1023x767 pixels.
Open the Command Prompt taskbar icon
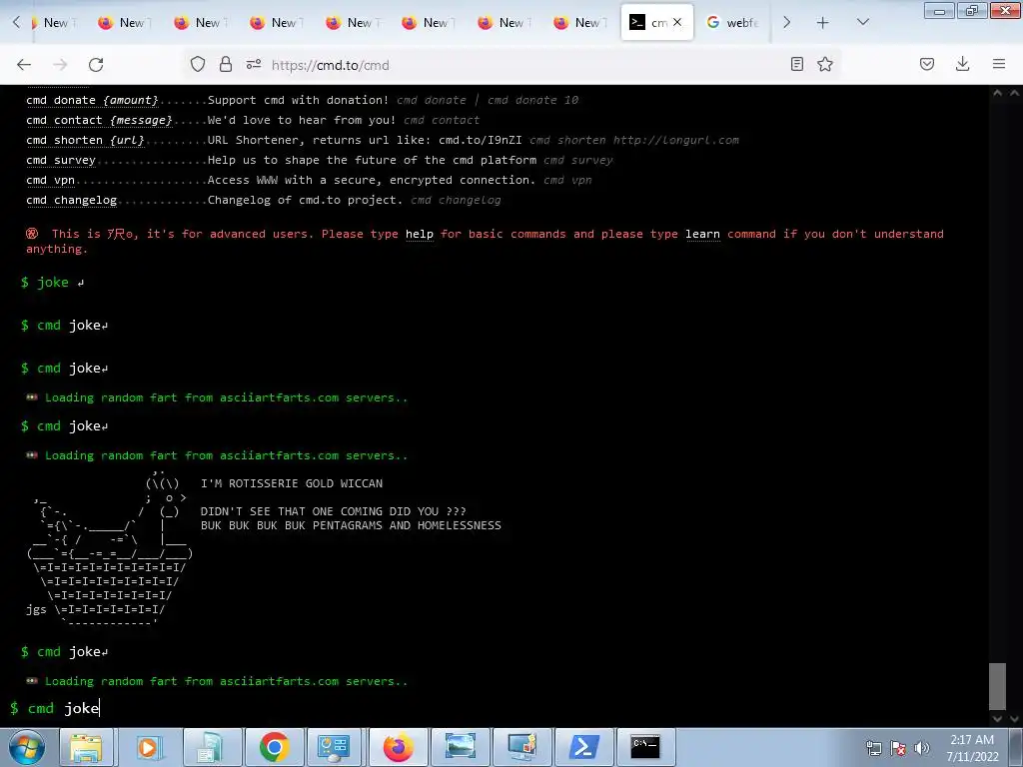click(646, 747)
